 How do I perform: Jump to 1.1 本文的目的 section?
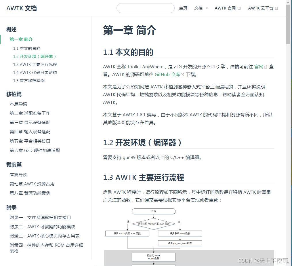(27, 48)
